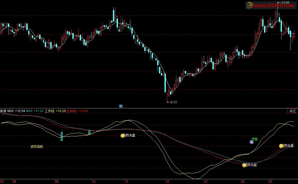Click month 09 on the time axis
Viewport: 298px width, 184px height.
coord(57,182)
